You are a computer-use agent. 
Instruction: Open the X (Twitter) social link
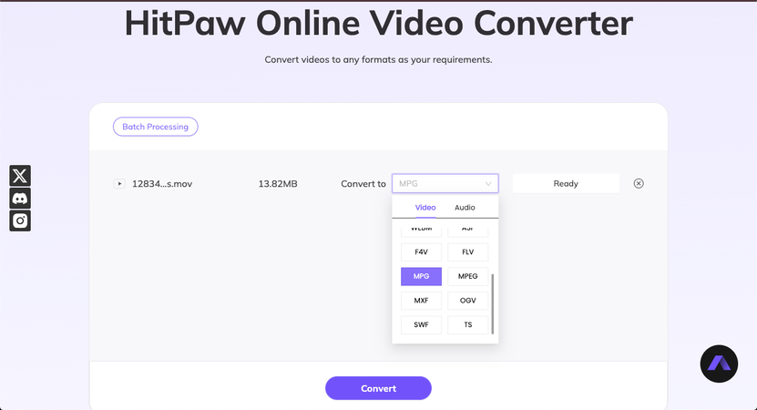pyautogui.click(x=20, y=176)
